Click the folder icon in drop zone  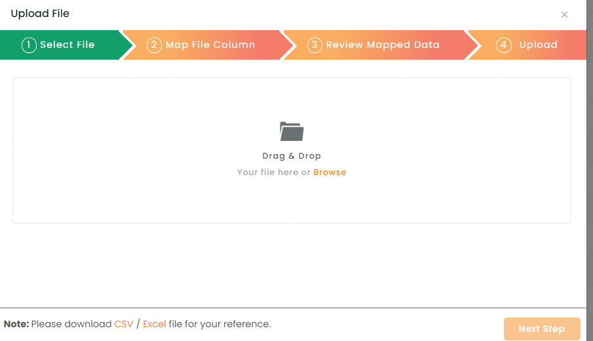point(292,131)
